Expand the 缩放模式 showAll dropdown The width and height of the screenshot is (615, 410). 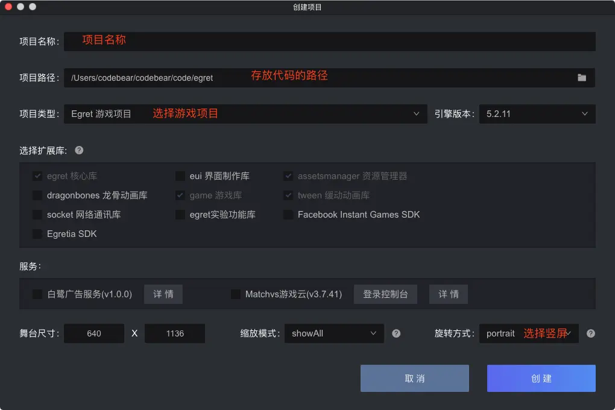[x=334, y=333]
